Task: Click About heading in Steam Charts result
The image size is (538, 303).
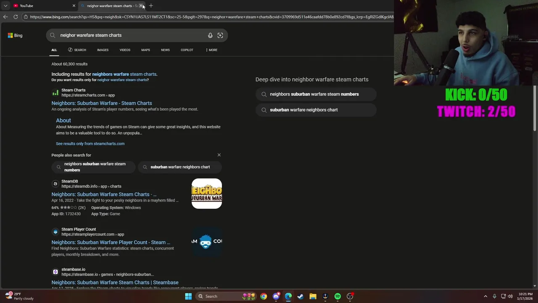Action: coord(63,120)
